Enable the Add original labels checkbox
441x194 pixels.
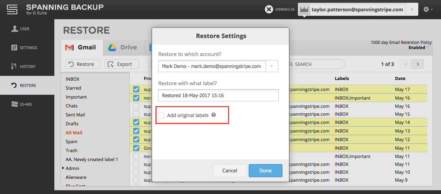point(161,115)
